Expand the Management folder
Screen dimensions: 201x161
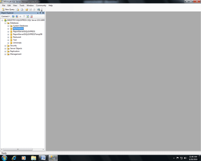(5, 54)
